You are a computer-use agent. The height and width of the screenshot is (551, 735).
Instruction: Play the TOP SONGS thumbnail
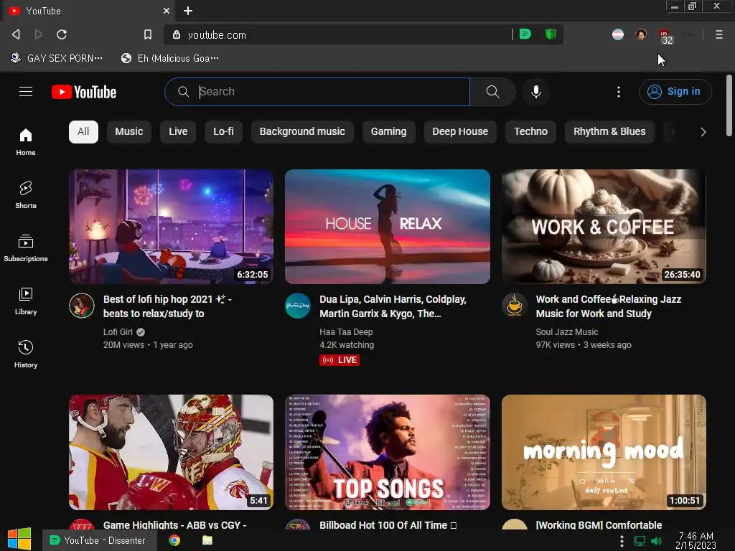[388, 452]
